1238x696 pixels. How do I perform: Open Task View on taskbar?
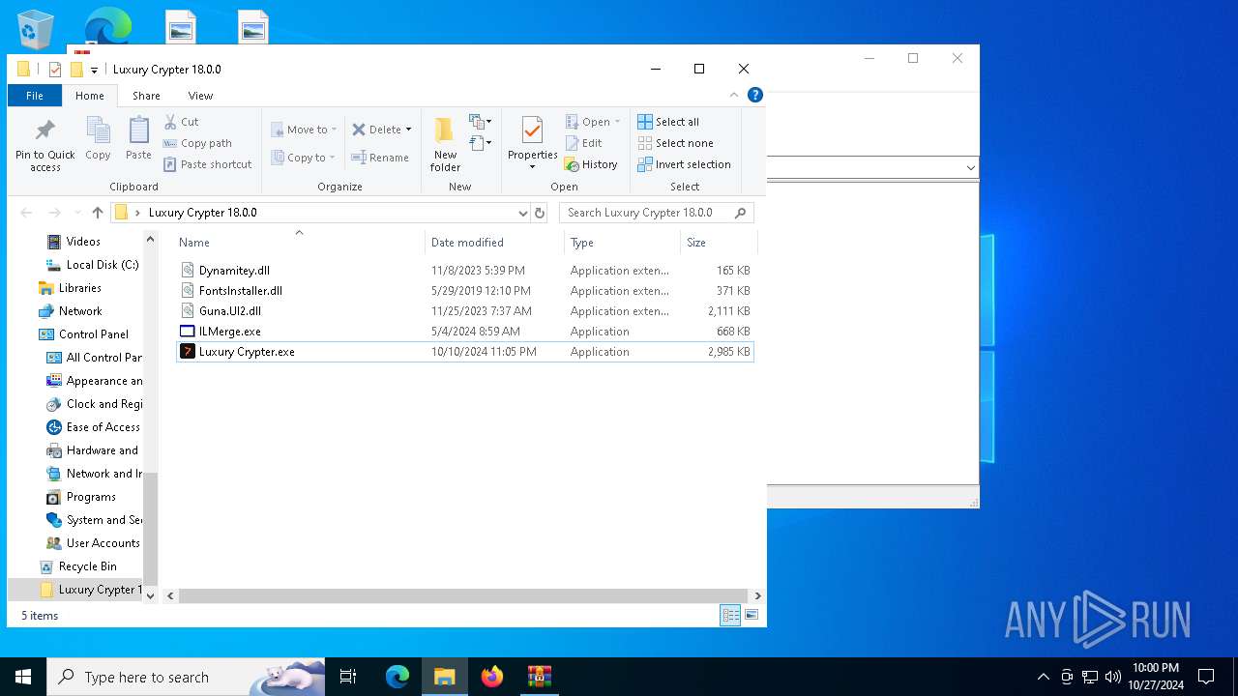click(x=348, y=677)
